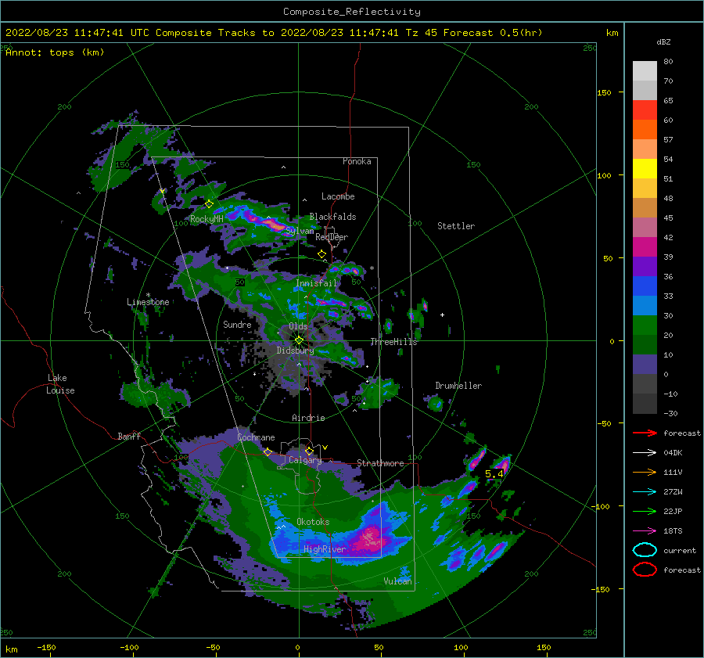Click the Didsbury label
This screenshot has height=658, width=704.
pyautogui.click(x=295, y=351)
